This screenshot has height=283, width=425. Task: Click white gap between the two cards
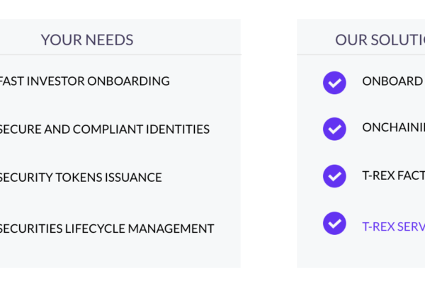(268, 144)
